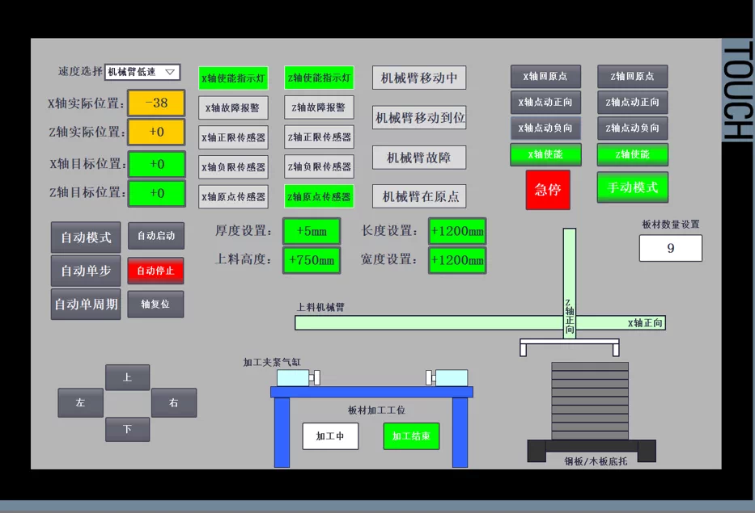Click the X轴使能指示灯 indicator
Screen dimensions: 755x513
tap(233, 78)
